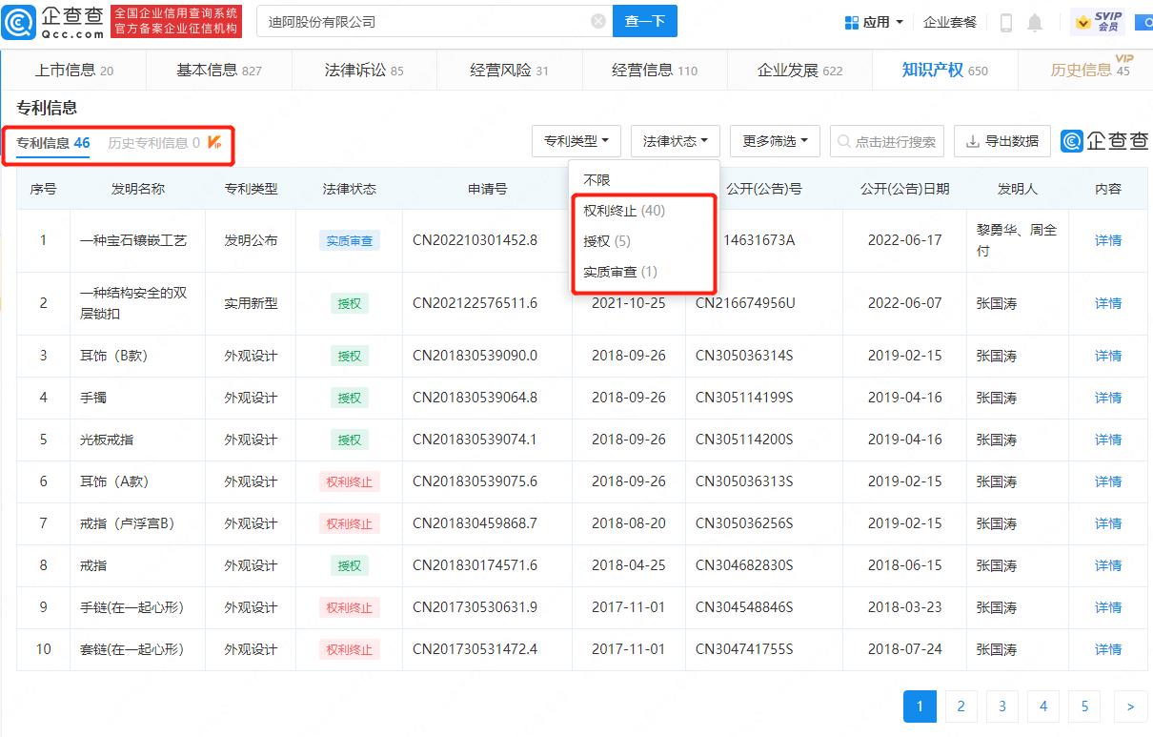Image resolution: width=1153 pixels, height=737 pixels.
Task: Click the 申请号 column header
Action: pyautogui.click(x=487, y=189)
